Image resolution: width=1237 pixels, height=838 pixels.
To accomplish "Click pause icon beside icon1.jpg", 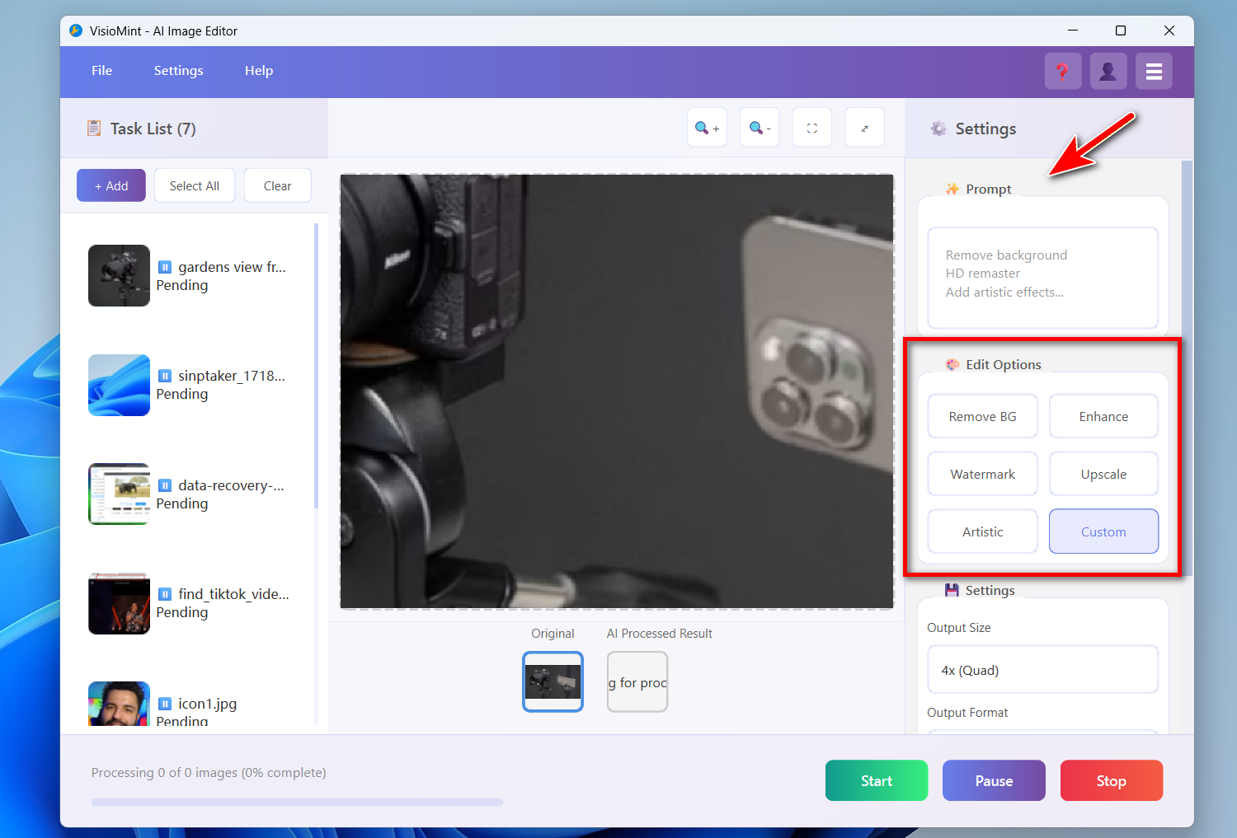I will click(x=165, y=704).
